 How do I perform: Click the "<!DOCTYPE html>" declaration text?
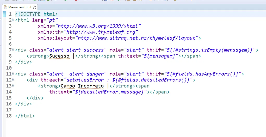[x=36, y=14]
